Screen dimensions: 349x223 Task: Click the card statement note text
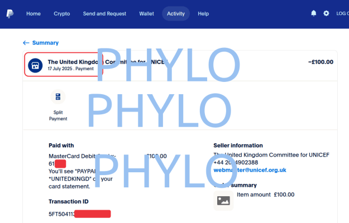tap(80, 179)
